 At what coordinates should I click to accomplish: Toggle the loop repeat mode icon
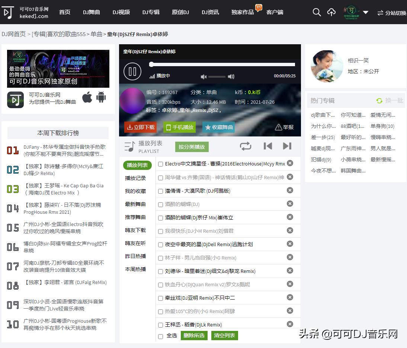pyautogui.click(x=246, y=146)
